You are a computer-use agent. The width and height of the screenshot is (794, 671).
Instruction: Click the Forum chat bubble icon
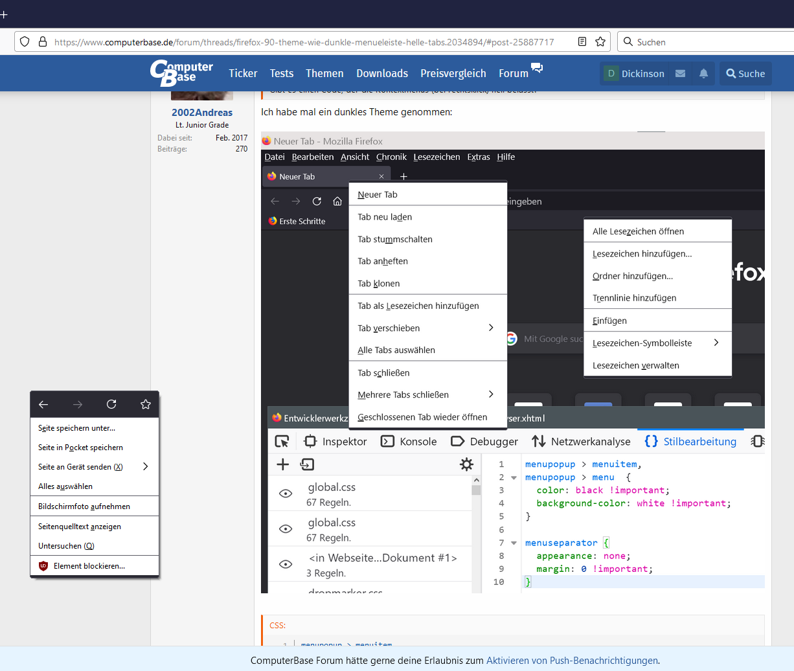[x=537, y=67]
